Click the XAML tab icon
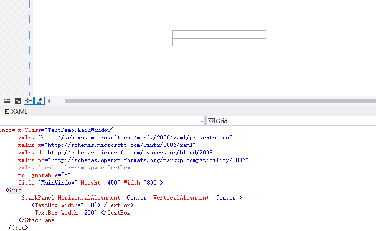Image resolution: width=376 pixels, height=231 pixels. 7,112
